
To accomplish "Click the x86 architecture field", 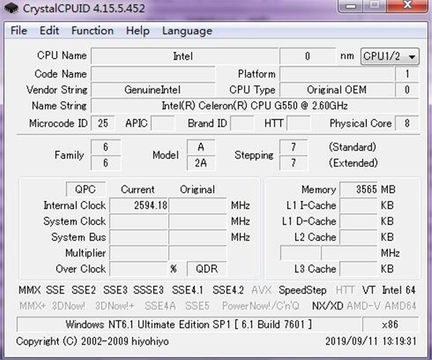I will pyautogui.click(x=390, y=324).
